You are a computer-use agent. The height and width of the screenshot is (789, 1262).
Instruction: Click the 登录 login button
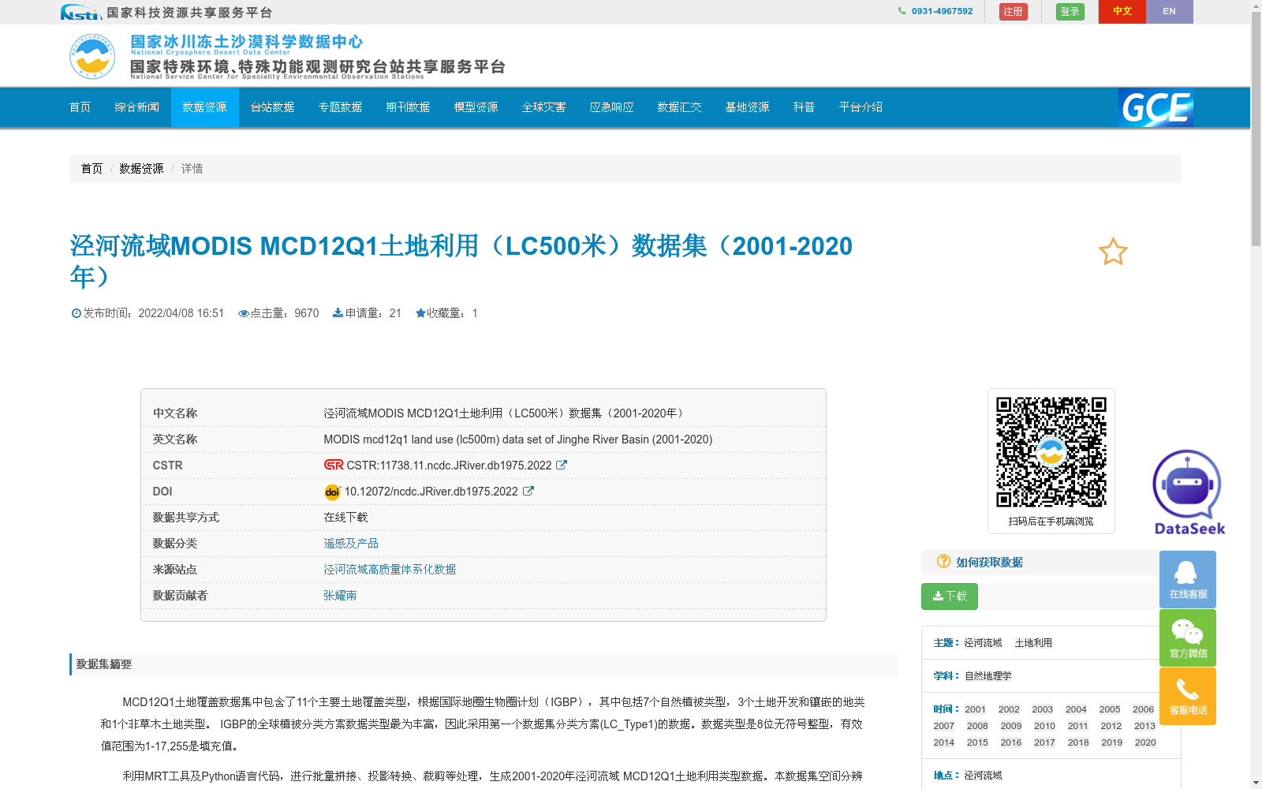click(1070, 12)
